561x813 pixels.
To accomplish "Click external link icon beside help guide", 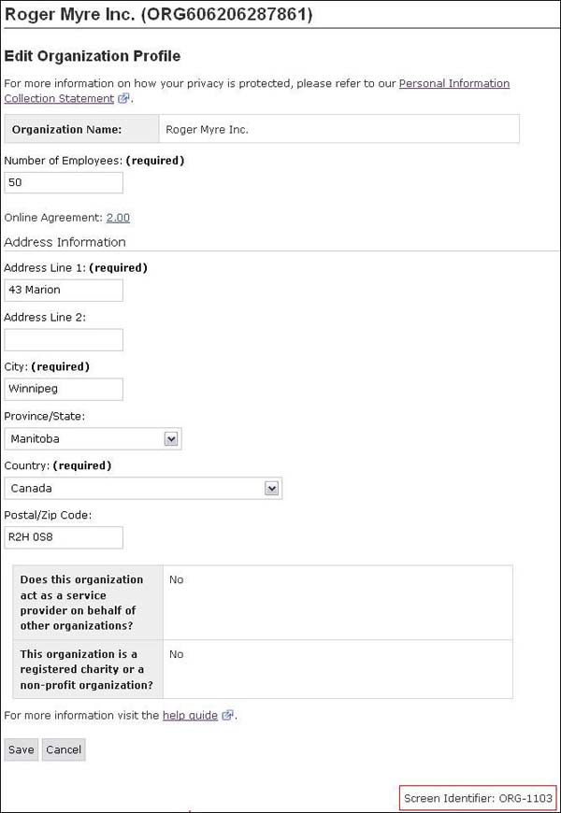I will pos(227,716).
